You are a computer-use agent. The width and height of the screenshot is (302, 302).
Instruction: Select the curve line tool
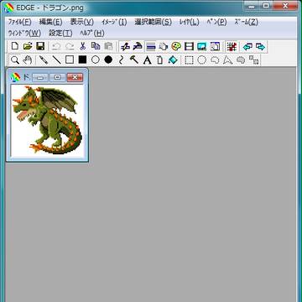tap(121, 60)
